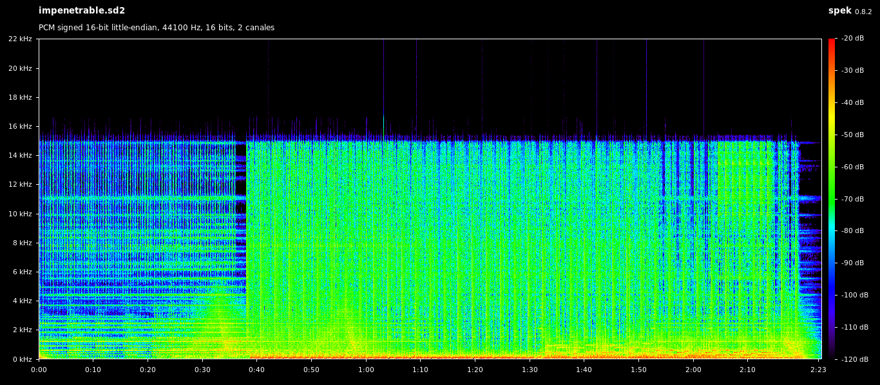The width and height of the screenshot is (880, 385).
Task: Click the 1:10 time label
Action: [421, 370]
